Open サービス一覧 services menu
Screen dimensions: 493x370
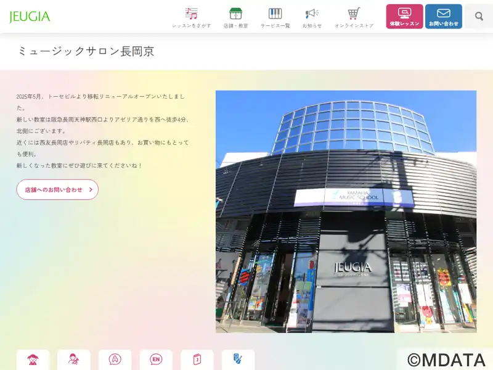[275, 18]
